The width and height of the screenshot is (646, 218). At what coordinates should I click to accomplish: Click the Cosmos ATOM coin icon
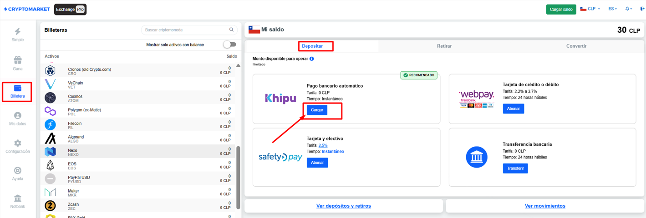[x=50, y=98]
